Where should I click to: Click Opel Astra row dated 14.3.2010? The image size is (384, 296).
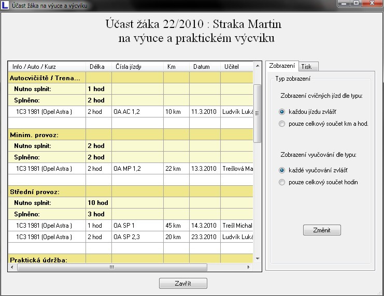click(131, 226)
